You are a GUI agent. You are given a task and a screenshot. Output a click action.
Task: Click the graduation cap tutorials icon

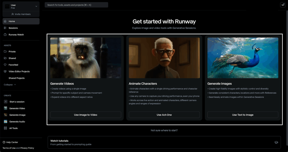(276, 142)
